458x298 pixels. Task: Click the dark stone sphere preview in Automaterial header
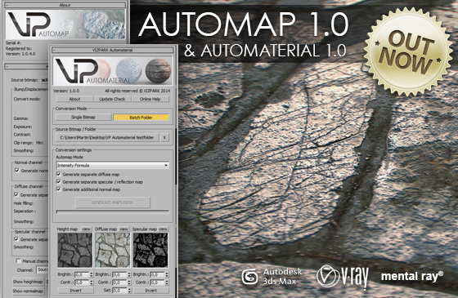158,71
